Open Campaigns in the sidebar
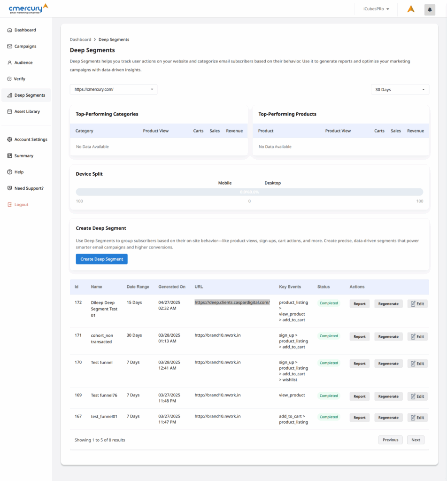Screen dimensions: 447x481 click(25, 47)
